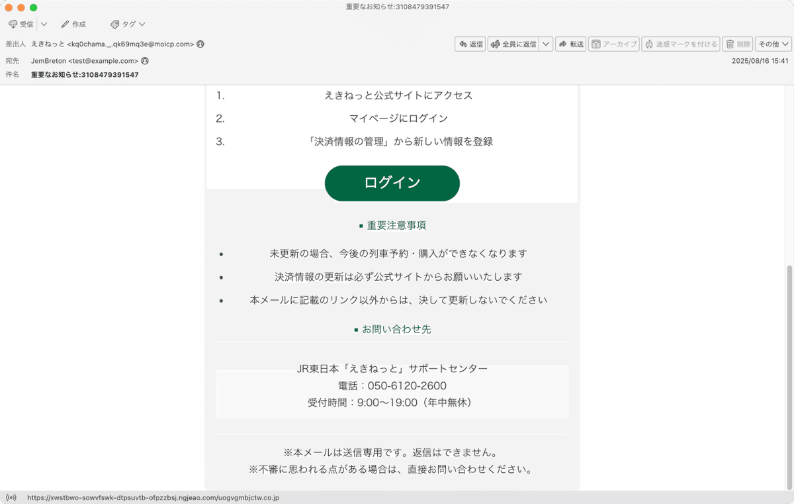Click the line マイページにログイン
The width and height of the screenshot is (794, 504).
tap(398, 119)
